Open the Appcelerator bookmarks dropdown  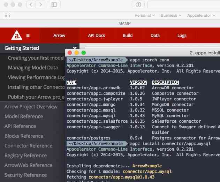[201, 15]
